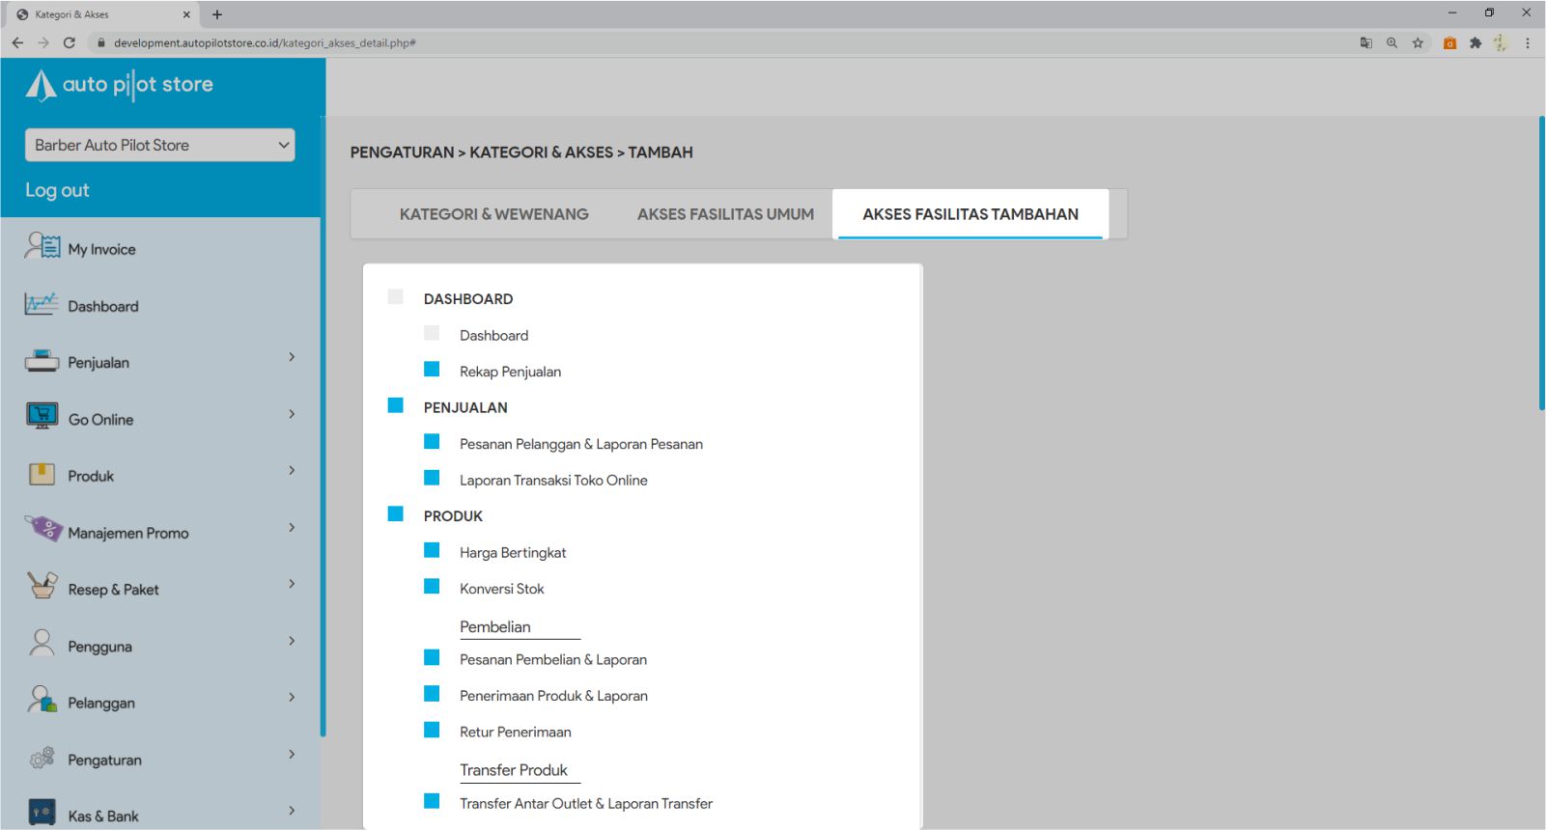The height and width of the screenshot is (830, 1546).
Task: Click the Go Online shopping cart icon
Action: (42, 417)
